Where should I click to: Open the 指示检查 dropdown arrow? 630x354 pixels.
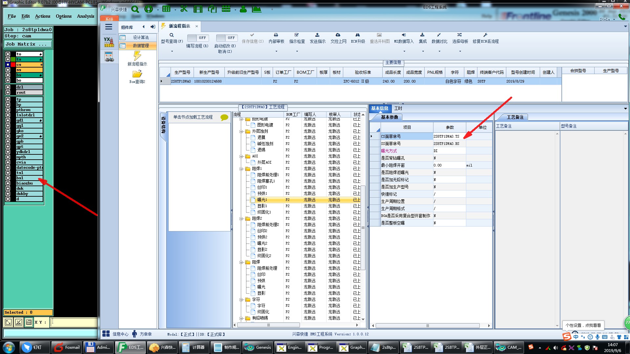(297, 51)
